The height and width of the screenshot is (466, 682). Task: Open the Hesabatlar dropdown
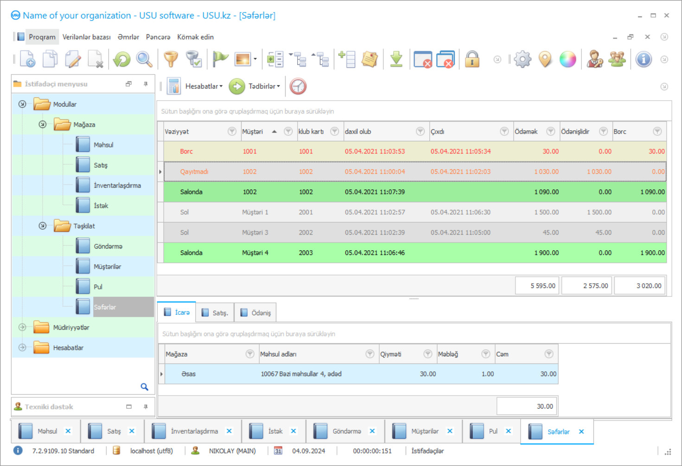(x=204, y=86)
